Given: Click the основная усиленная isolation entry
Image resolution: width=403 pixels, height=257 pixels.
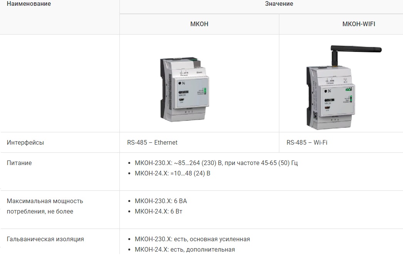Looking at the screenshot, I should [x=192, y=239].
